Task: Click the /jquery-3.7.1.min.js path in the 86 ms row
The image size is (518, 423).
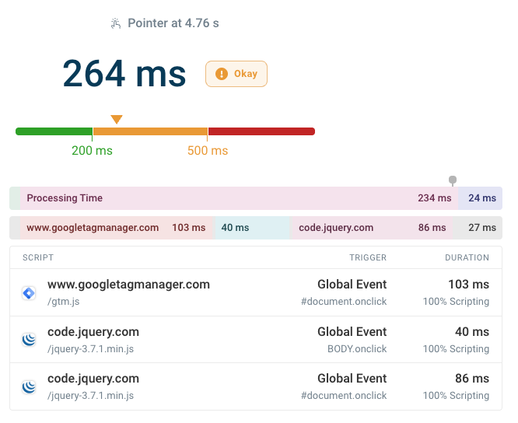Action: 90,396
